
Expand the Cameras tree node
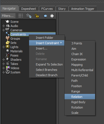point(4,30)
